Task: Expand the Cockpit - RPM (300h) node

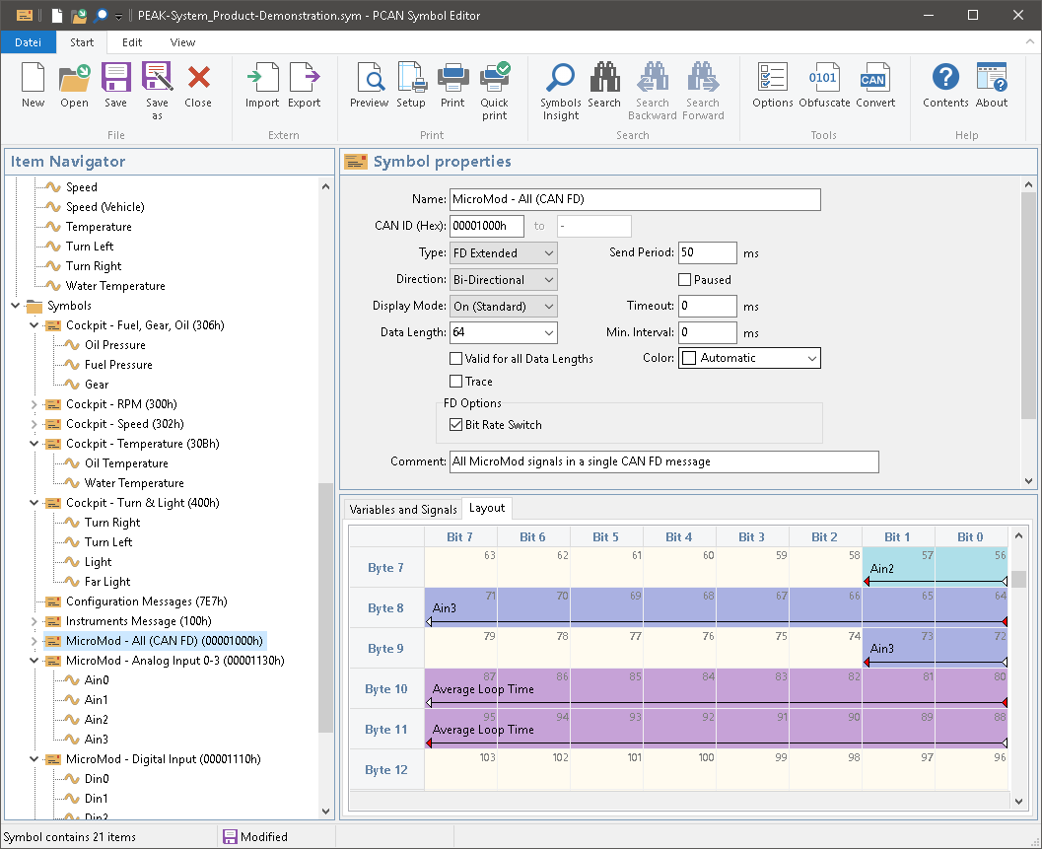Action: (34, 404)
